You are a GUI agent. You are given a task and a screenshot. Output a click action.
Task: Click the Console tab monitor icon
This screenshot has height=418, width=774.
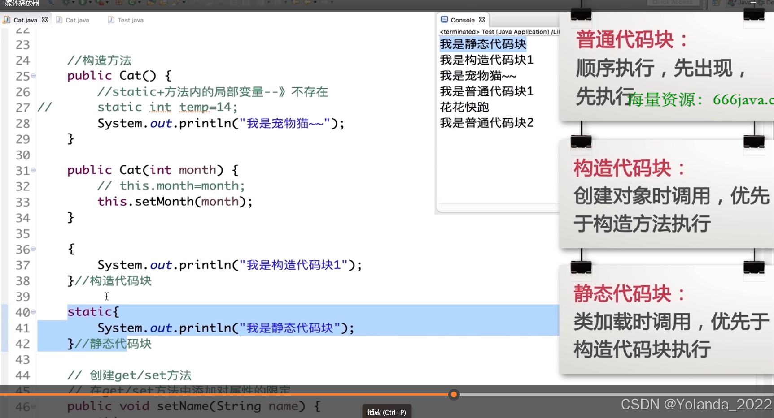tap(444, 20)
